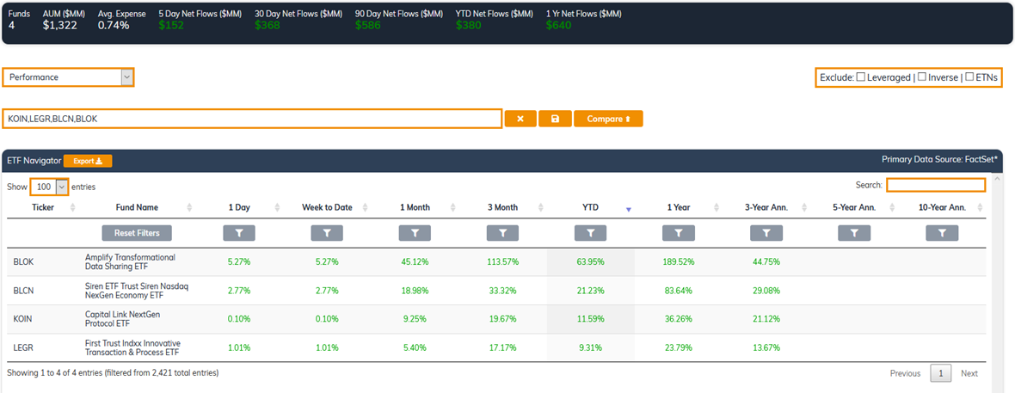Toggle the Exclude Leveraged checkbox

click(861, 77)
